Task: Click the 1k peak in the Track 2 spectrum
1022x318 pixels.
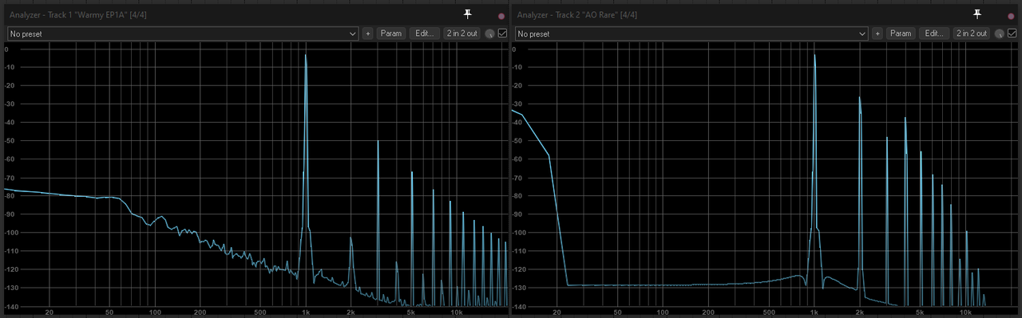Action: coord(814,56)
